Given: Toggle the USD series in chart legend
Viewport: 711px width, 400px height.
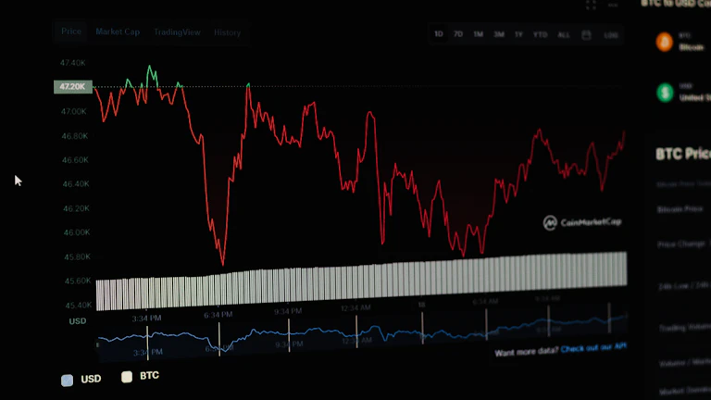Looking at the screenshot, I should [x=81, y=379].
